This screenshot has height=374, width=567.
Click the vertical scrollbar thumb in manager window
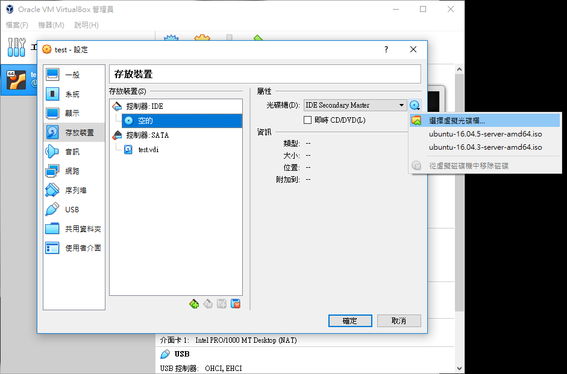tap(459, 193)
